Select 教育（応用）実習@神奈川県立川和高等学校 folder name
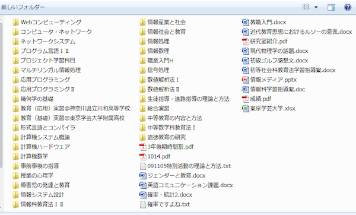 click(x=75, y=109)
